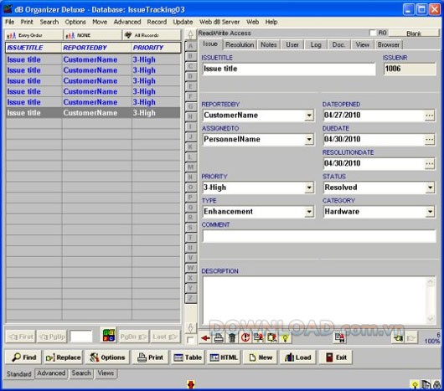Click the HTML button
444x391 pixels.
coord(224,358)
